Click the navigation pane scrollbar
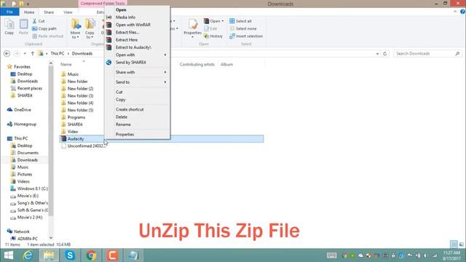The height and width of the screenshot is (262, 466). click(x=51, y=140)
